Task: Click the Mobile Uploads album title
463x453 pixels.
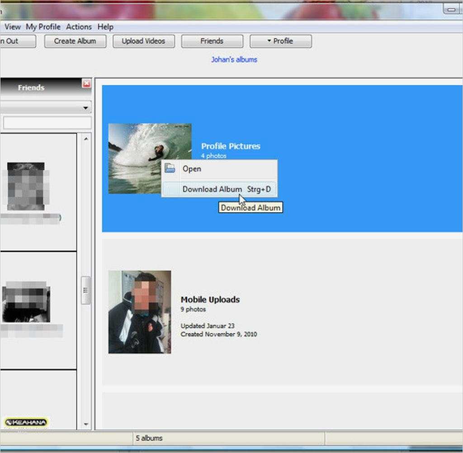Action: click(210, 300)
